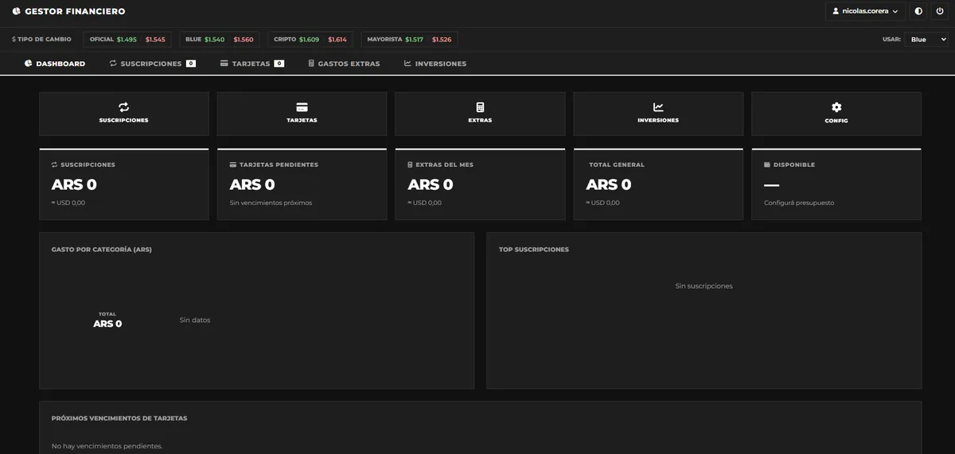955x454 pixels.
Task: Click the Disponible budget card
Action: click(836, 184)
